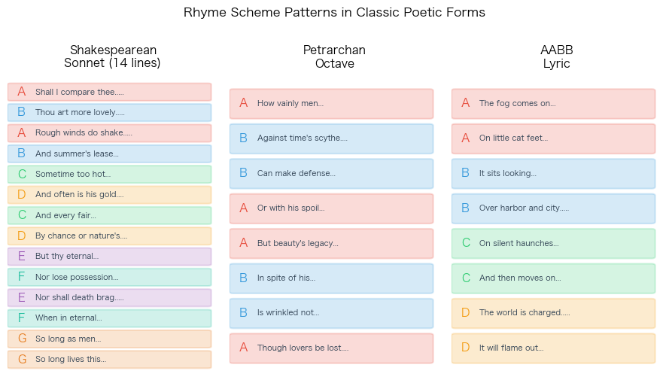Select the 'It sits looking' row

[553, 174]
